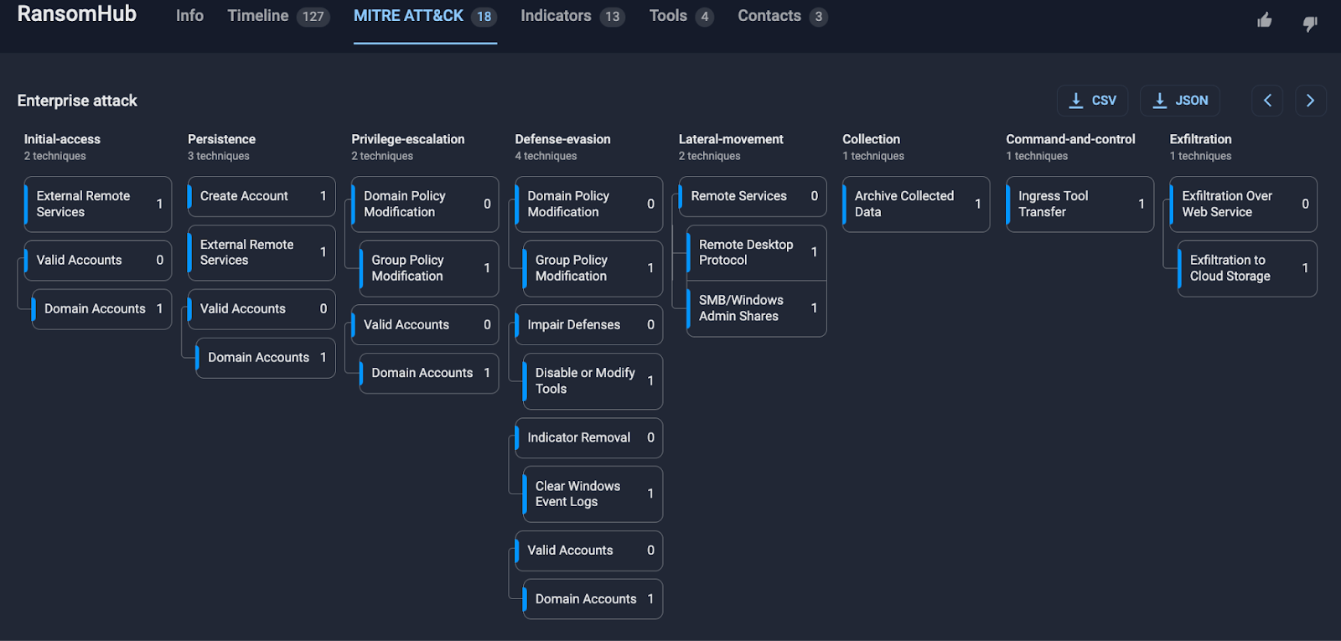Open the Ingress Tool Transfer technique
The image size is (1341, 641).
click(x=1079, y=204)
